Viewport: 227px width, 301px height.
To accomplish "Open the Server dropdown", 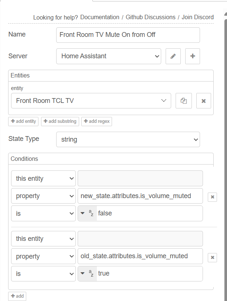I will [108, 56].
